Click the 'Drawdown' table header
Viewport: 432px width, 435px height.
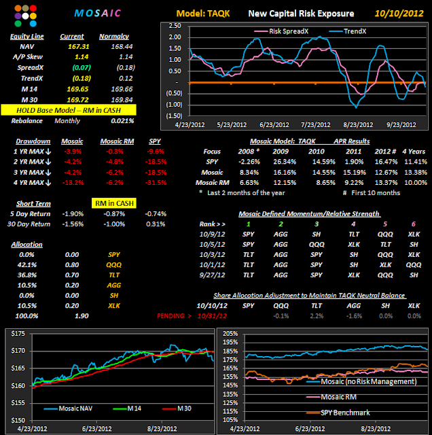pyautogui.click(x=33, y=141)
